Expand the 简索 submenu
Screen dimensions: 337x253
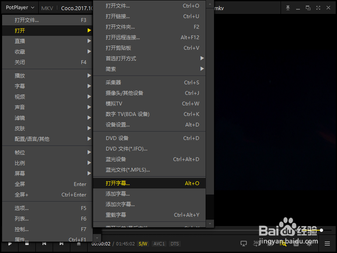coord(150,69)
